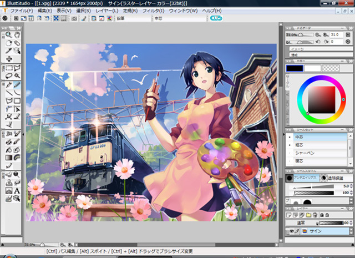Expand the layer panel double-arrow
Viewport: 355px width, 258px height.
pyautogui.click(x=351, y=209)
